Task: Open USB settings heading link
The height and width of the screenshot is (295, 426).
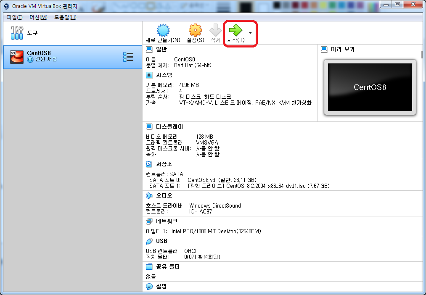Action: pos(161,241)
